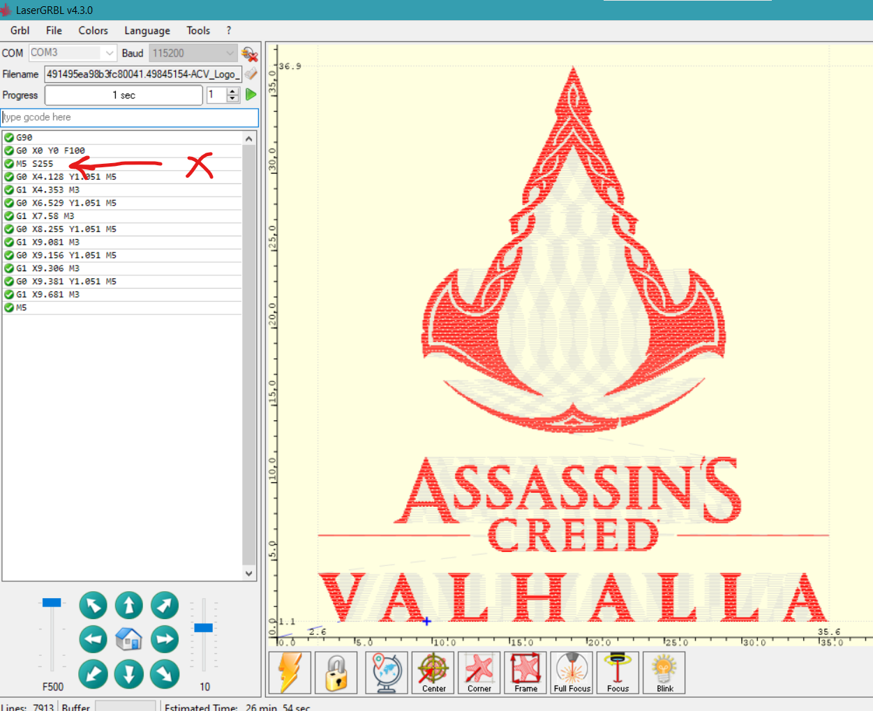Click the home jog button

pos(129,639)
